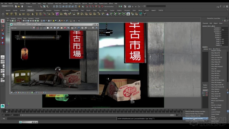Viewport: 229px width, 129px height.
Task: Click the white circle channel icon in frame buffer
Action: (48, 28)
